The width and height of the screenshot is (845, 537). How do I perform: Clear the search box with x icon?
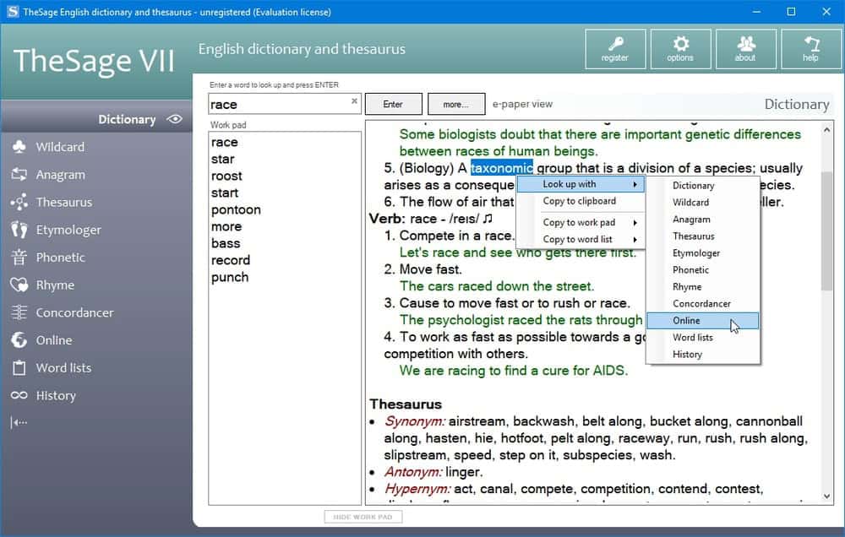click(354, 100)
